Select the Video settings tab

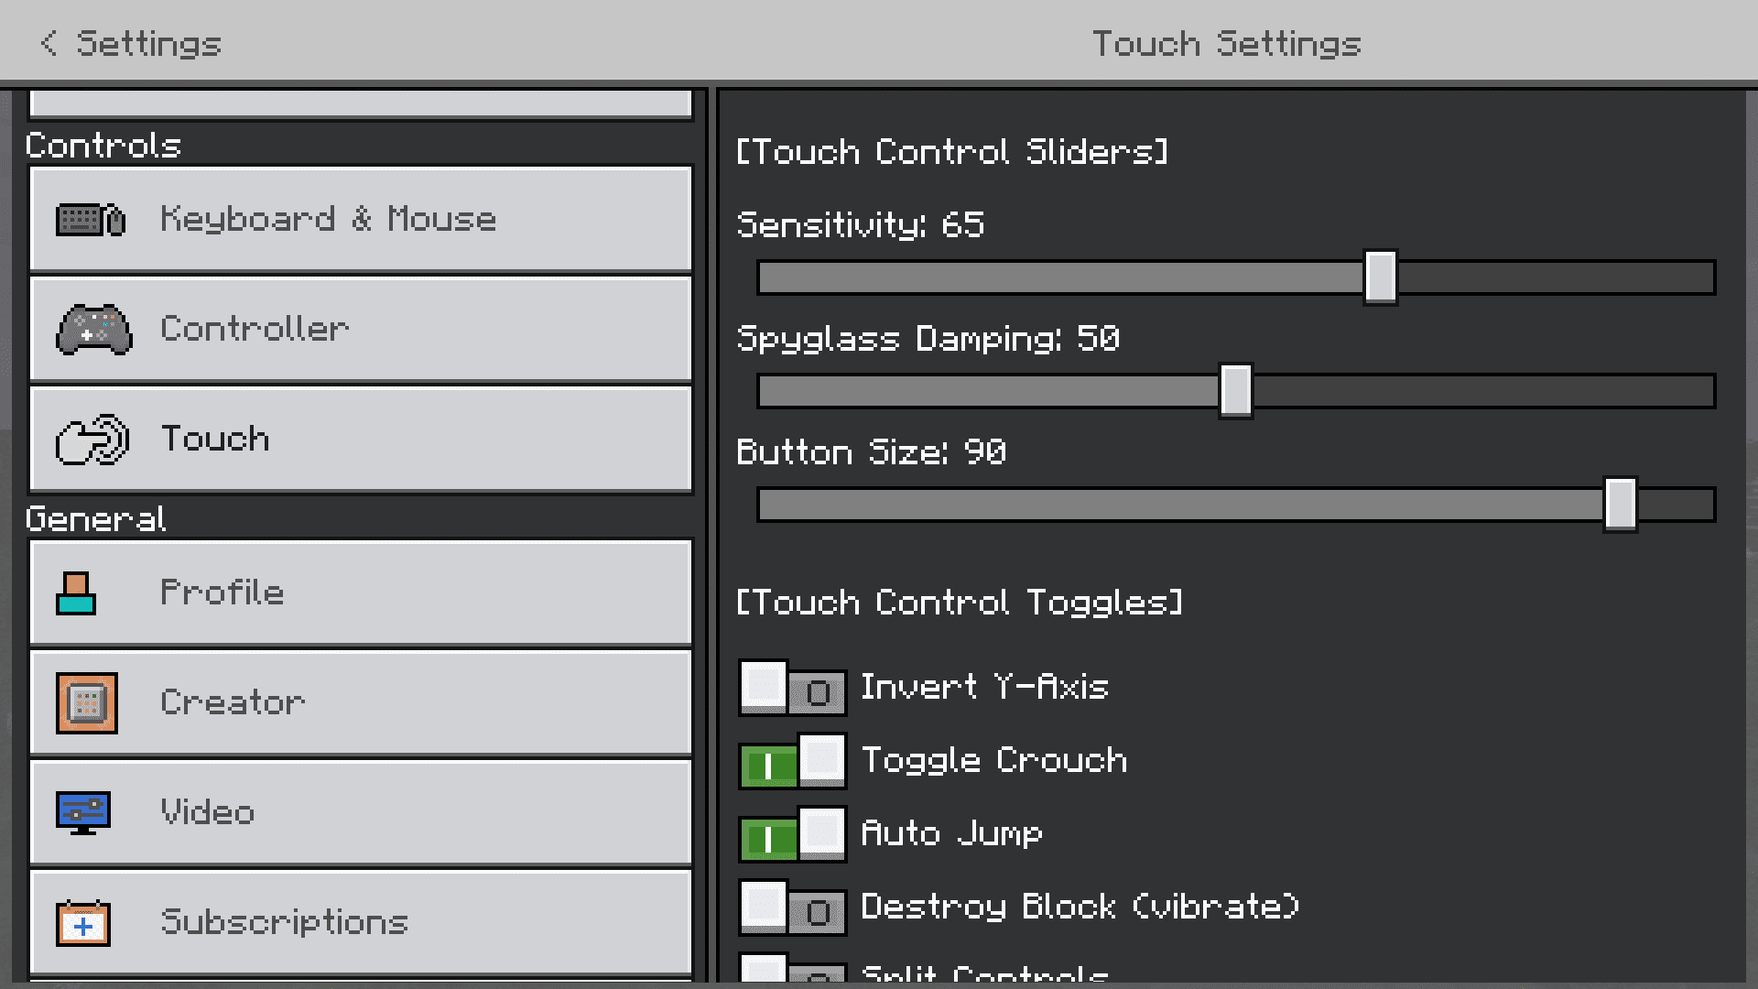(x=361, y=813)
